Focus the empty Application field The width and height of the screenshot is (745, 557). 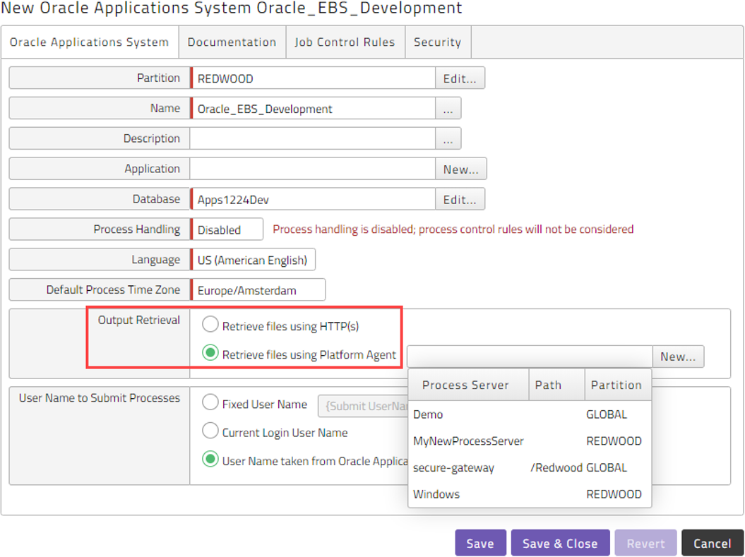tap(313, 169)
